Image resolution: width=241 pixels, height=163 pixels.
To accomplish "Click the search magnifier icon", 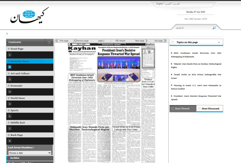I will (x=214, y=28).
